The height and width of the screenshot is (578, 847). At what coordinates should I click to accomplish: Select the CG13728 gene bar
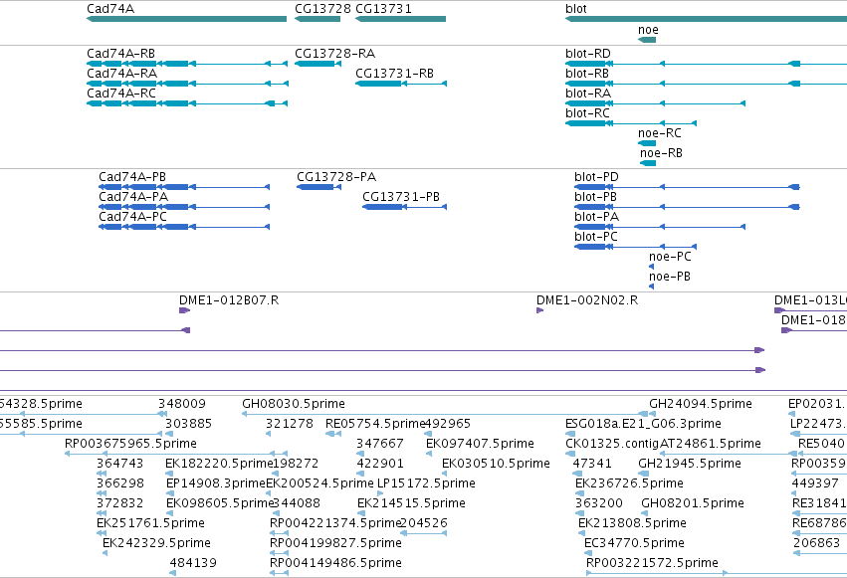tap(318, 19)
